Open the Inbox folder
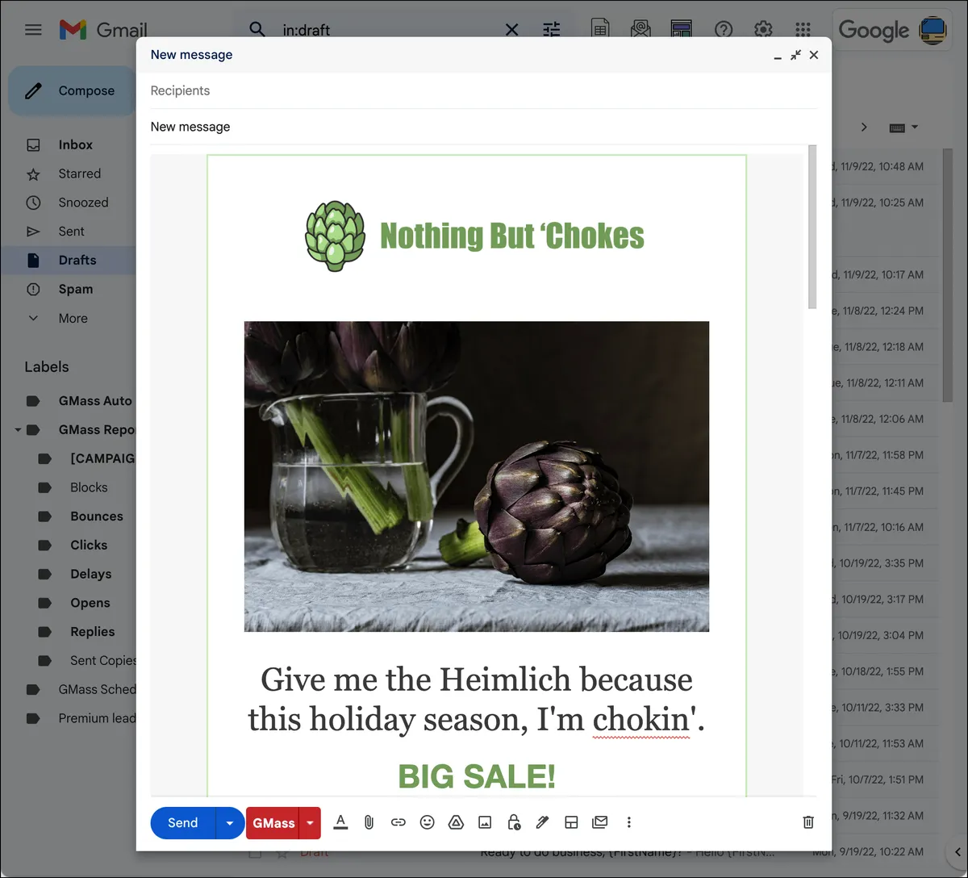 75,145
